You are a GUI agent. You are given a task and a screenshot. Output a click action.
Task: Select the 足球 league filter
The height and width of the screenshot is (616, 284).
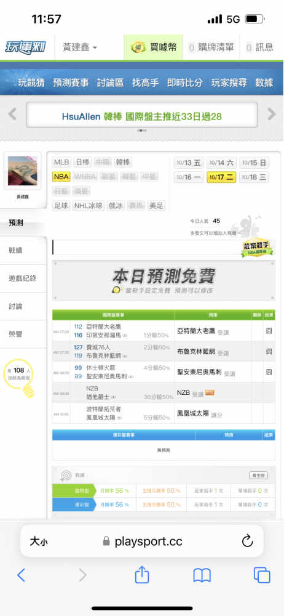point(61,206)
